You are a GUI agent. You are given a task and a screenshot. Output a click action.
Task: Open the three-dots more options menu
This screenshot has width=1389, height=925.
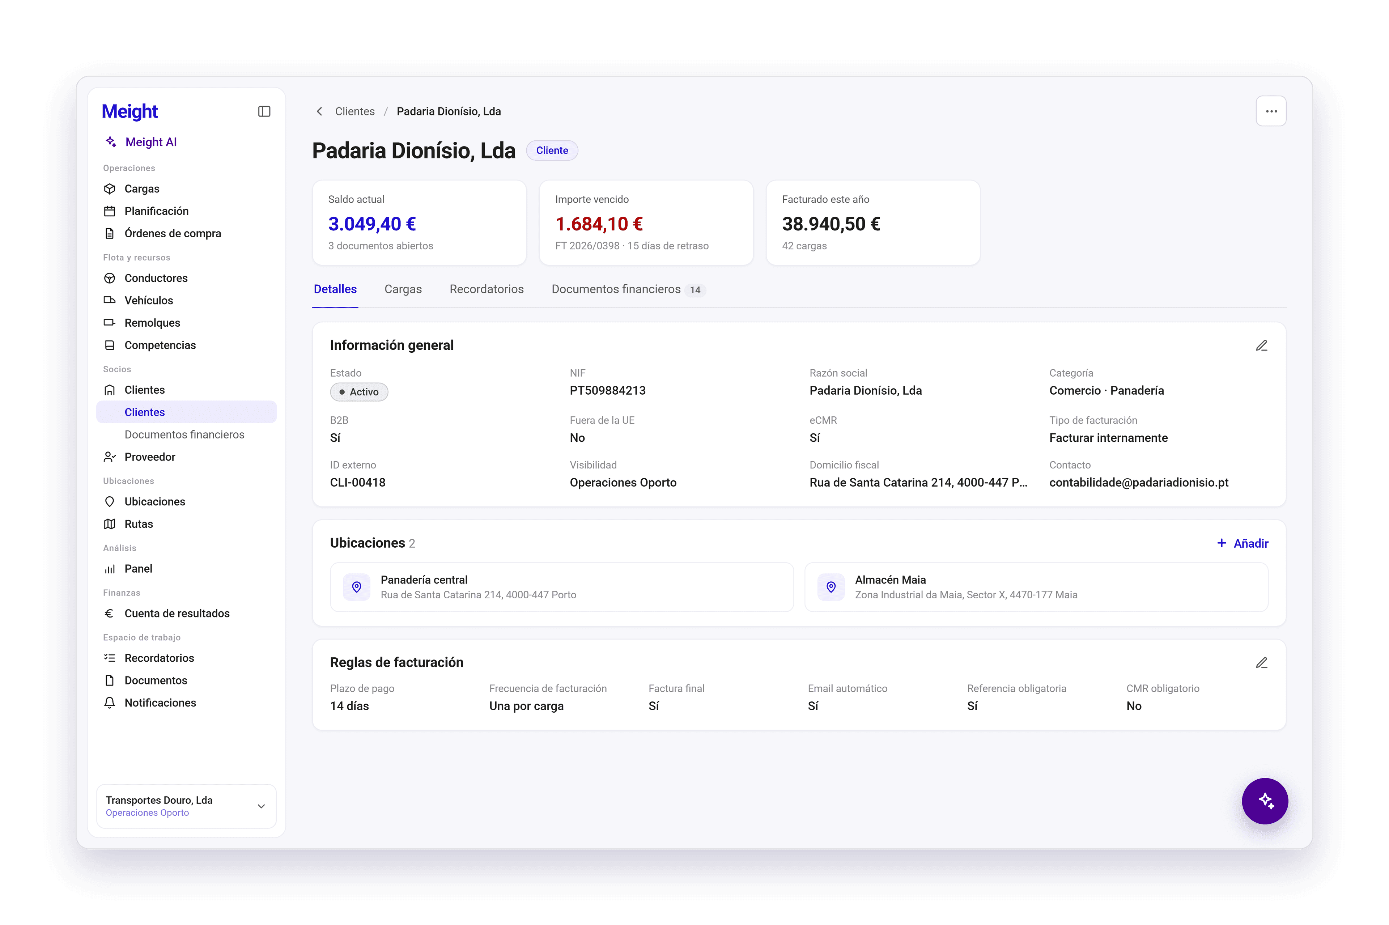coord(1270,111)
